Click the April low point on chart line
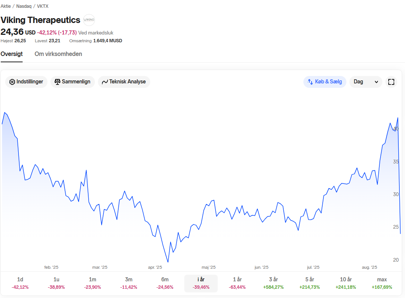This screenshot has height=298, width=405. click(168, 262)
